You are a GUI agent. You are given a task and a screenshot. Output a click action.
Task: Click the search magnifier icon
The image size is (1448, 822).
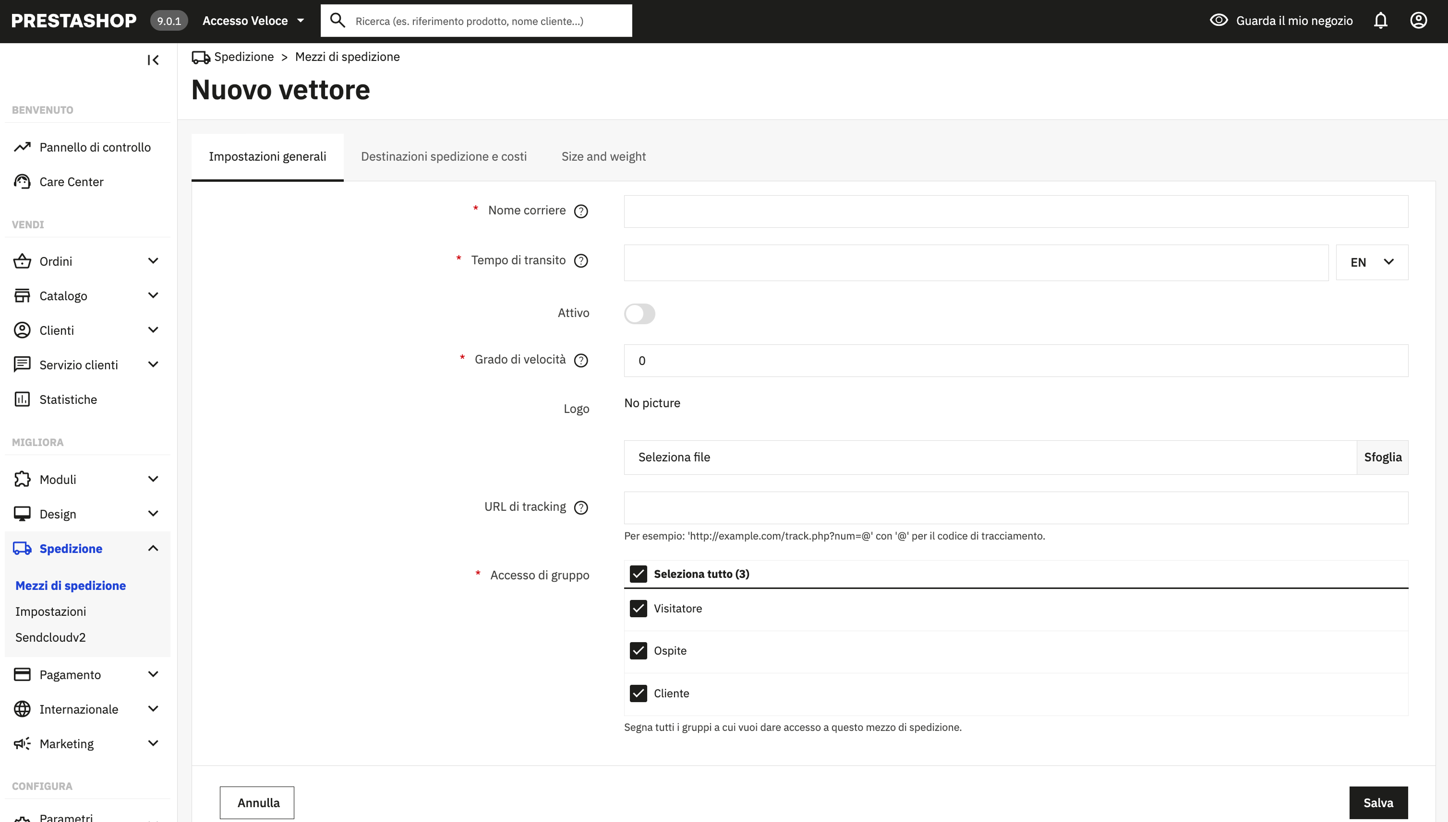click(x=338, y=21)
